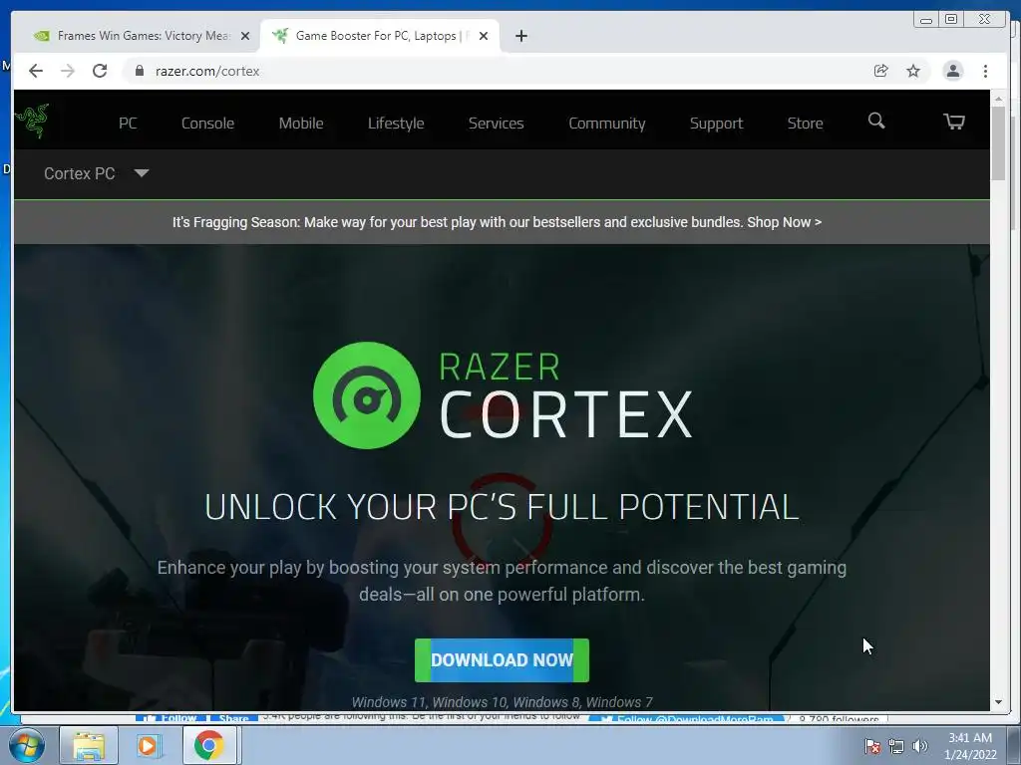Open the Lifestyle menu
Image resolution: width=1021 pixels, height=765 pixels.
click(396, 123)
